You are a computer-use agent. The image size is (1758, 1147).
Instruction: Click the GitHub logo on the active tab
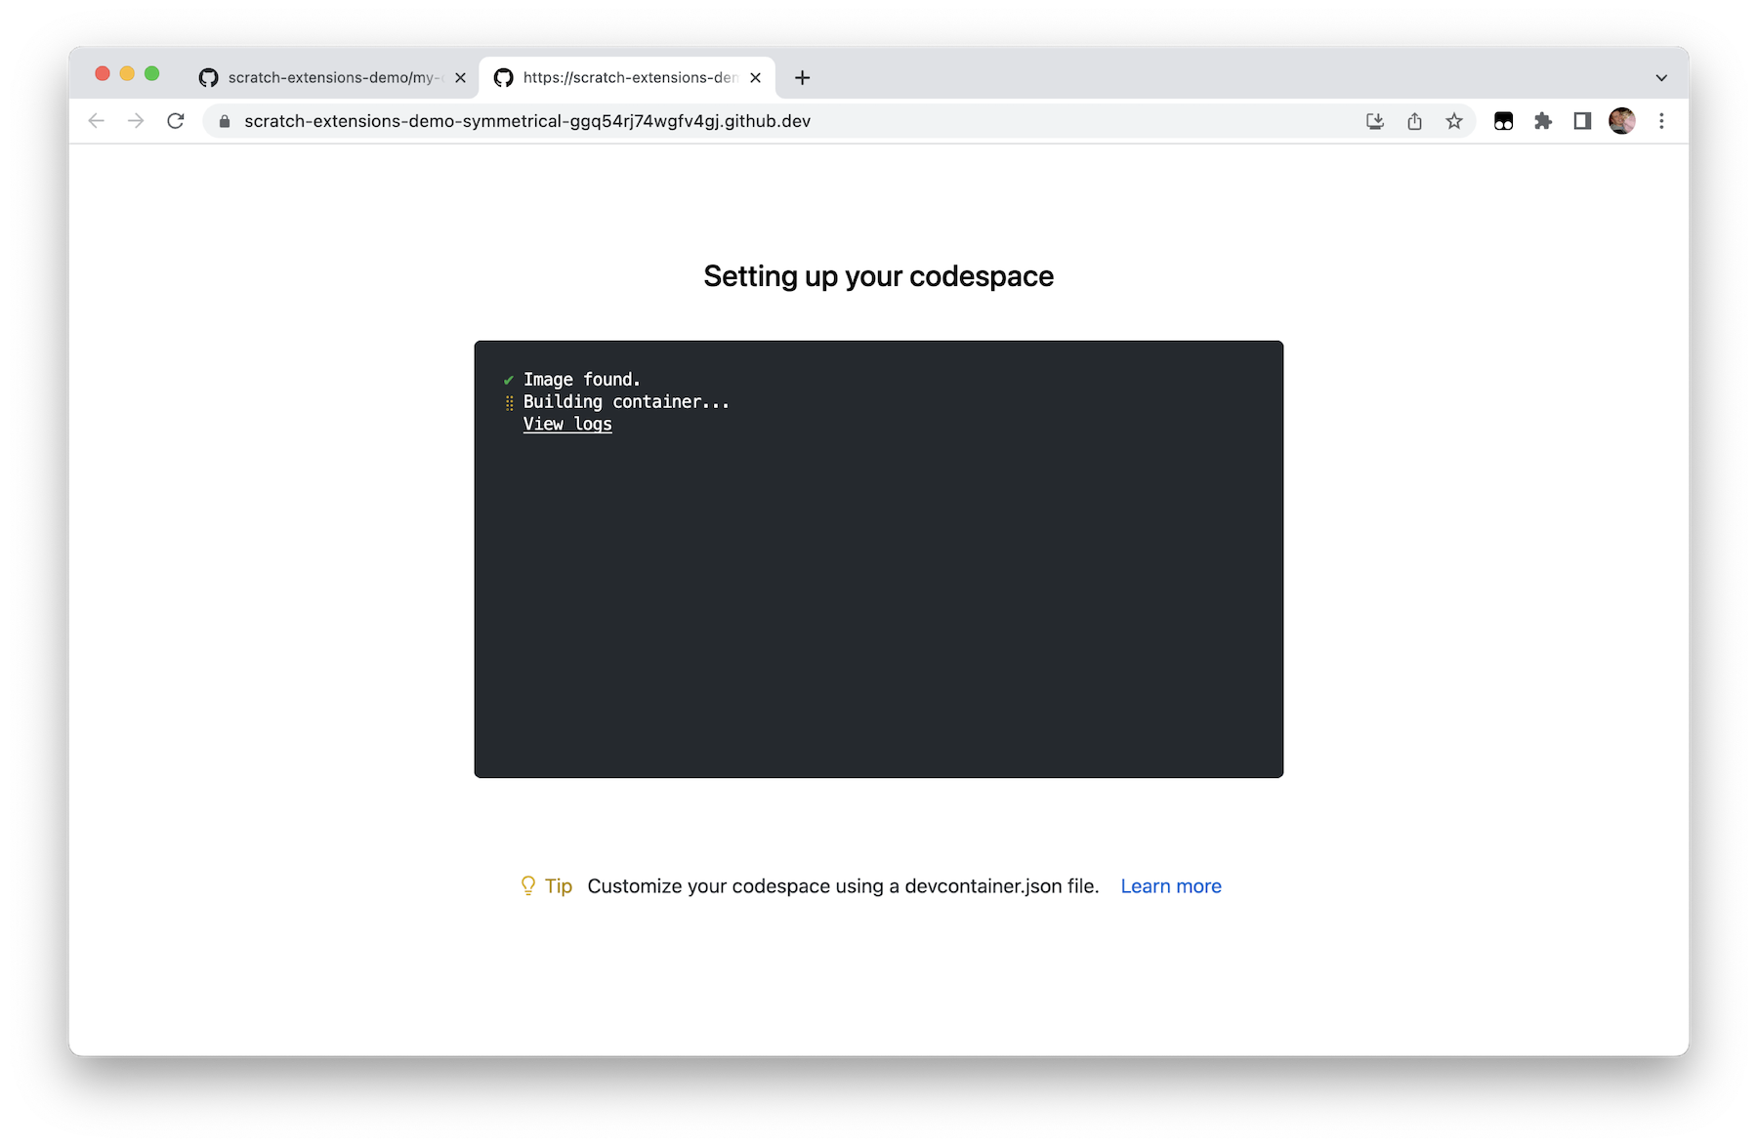coord(504,77)
